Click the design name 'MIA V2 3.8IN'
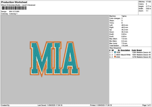 click(x=14, y=12)
